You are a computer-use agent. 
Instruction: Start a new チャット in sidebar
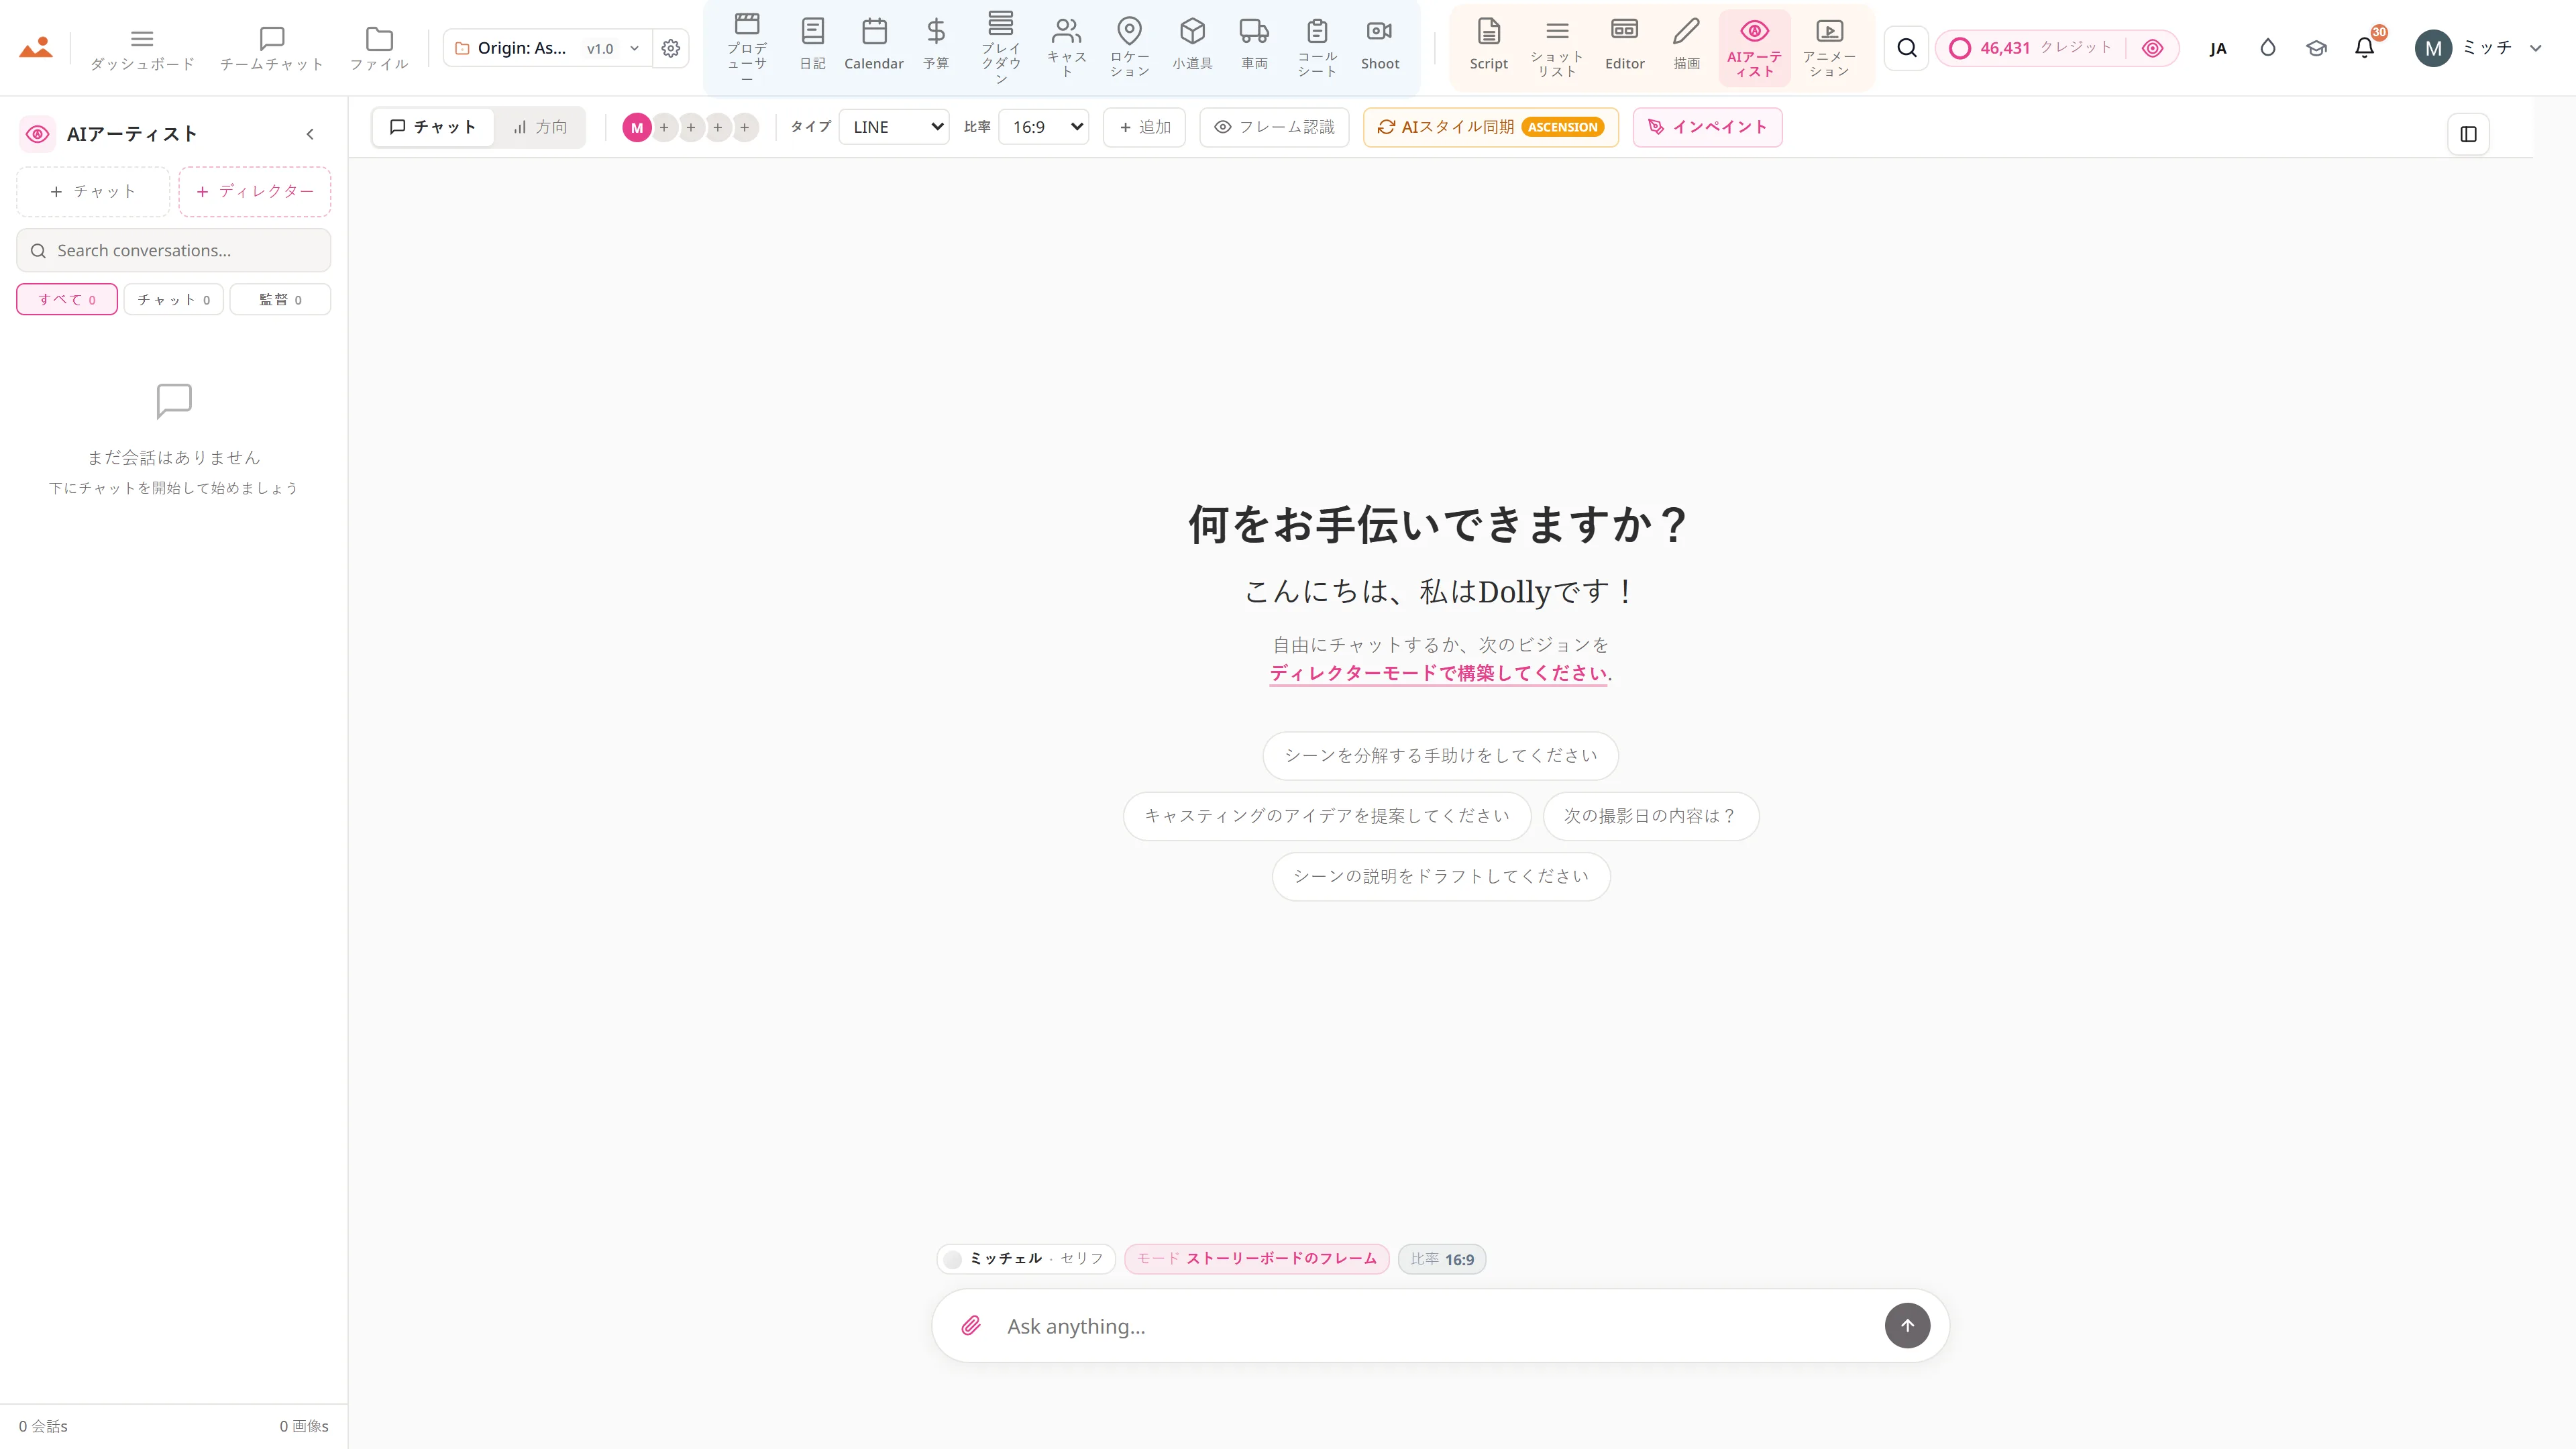click(93, 191)
